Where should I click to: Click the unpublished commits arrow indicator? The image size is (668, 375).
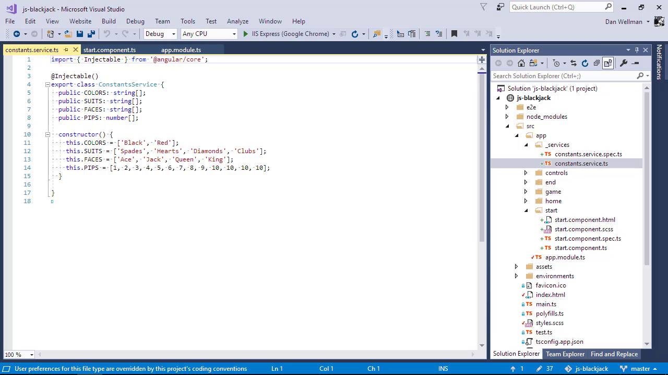(518, 369)
